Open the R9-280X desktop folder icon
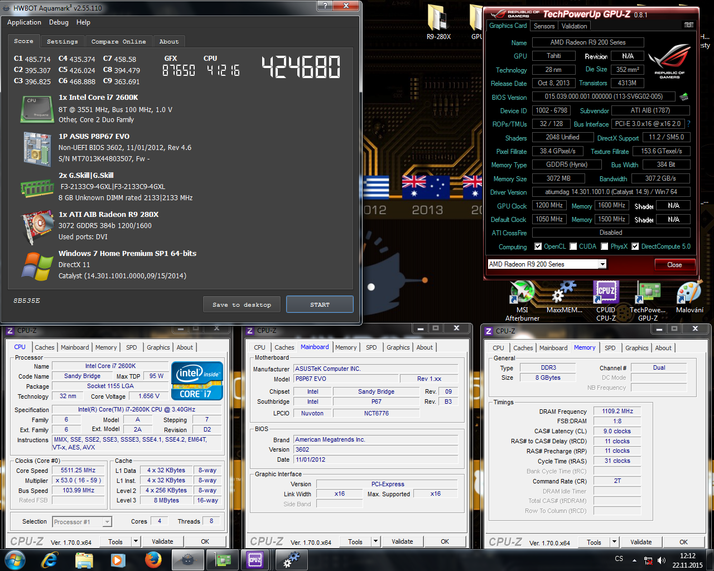Viewport: 714px width, 571px height. point(438,22)
